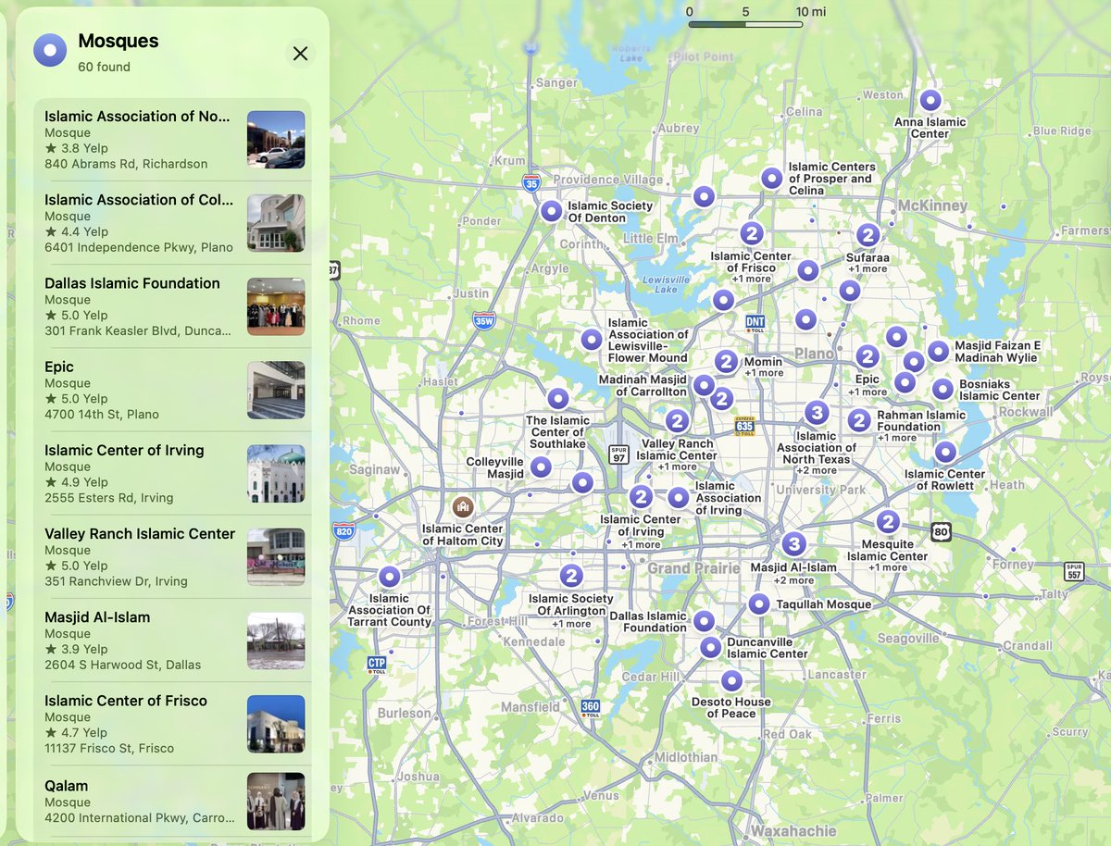Click the Grand Prairie city label
This screenshot has width=1111, height=846.
(693, 568)
